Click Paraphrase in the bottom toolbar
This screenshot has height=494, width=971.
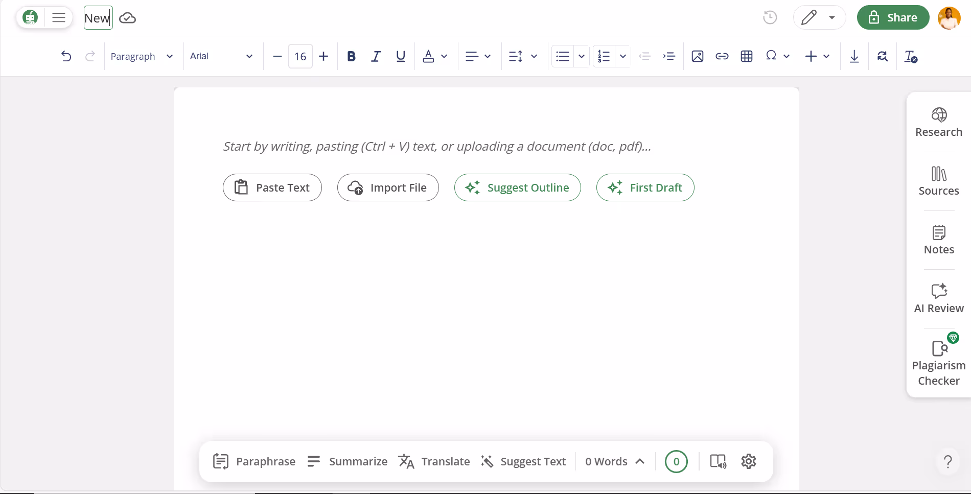coord(254,461)
